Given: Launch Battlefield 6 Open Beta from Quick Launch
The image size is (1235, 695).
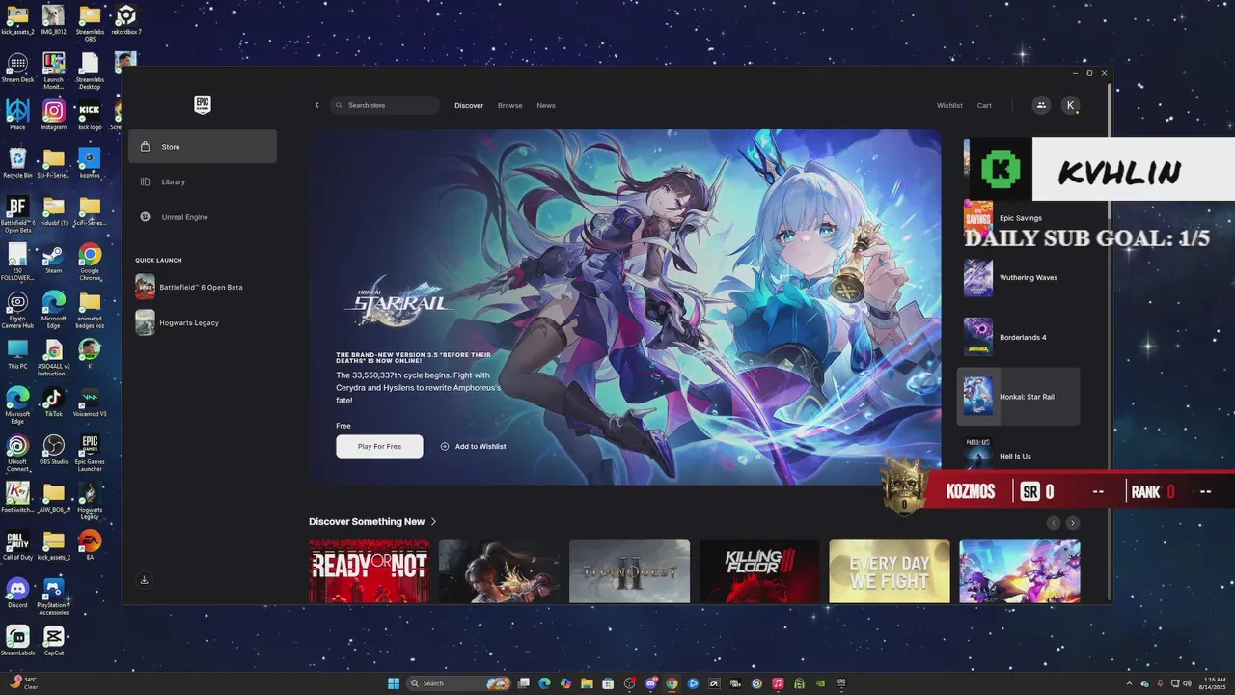Looking at the screenshot, I should (203, 287).
